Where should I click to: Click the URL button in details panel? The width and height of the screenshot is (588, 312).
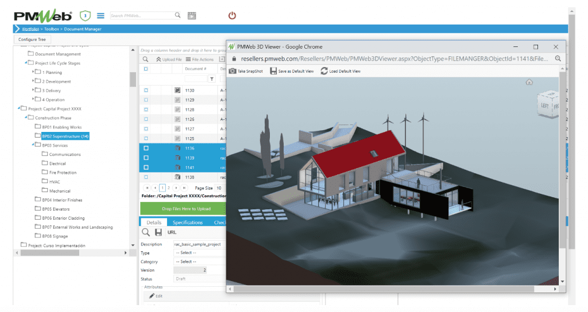pos(171,232)
